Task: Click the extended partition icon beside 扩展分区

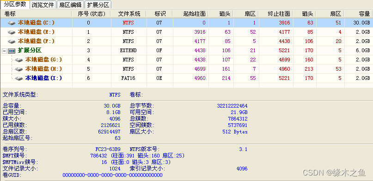Action: coord(12,51)
